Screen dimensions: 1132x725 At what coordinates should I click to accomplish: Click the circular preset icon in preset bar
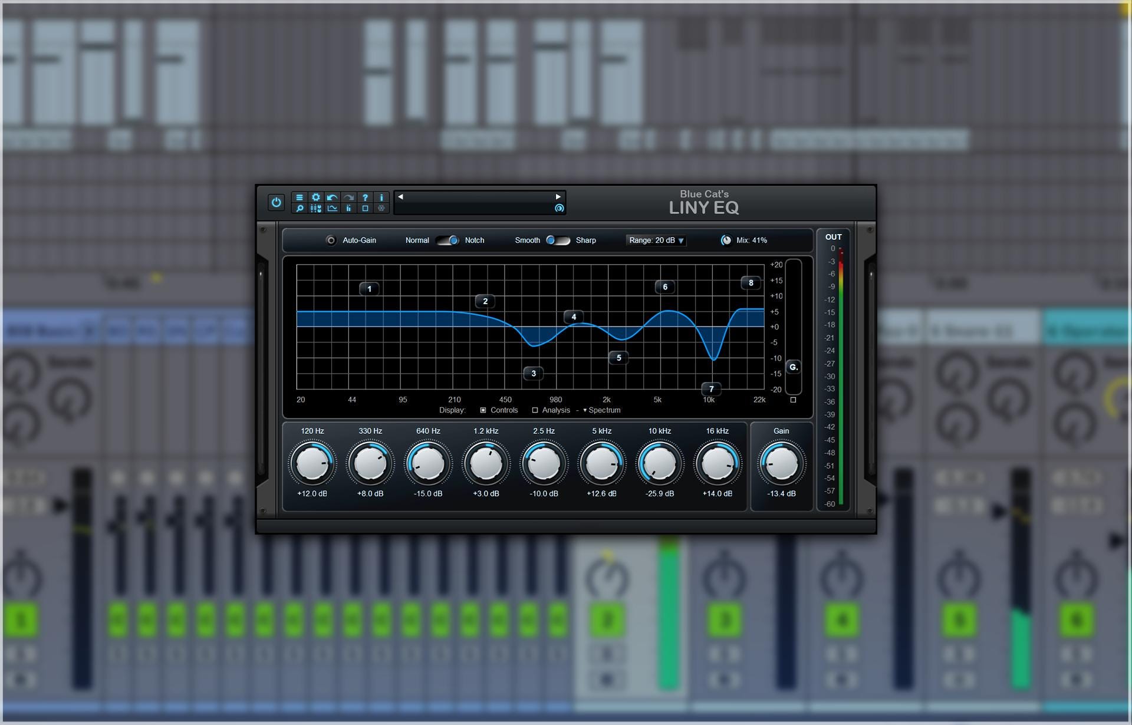point(559,208)
